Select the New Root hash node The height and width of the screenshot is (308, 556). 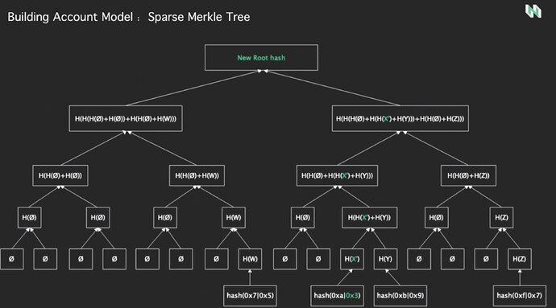point(261,57)
